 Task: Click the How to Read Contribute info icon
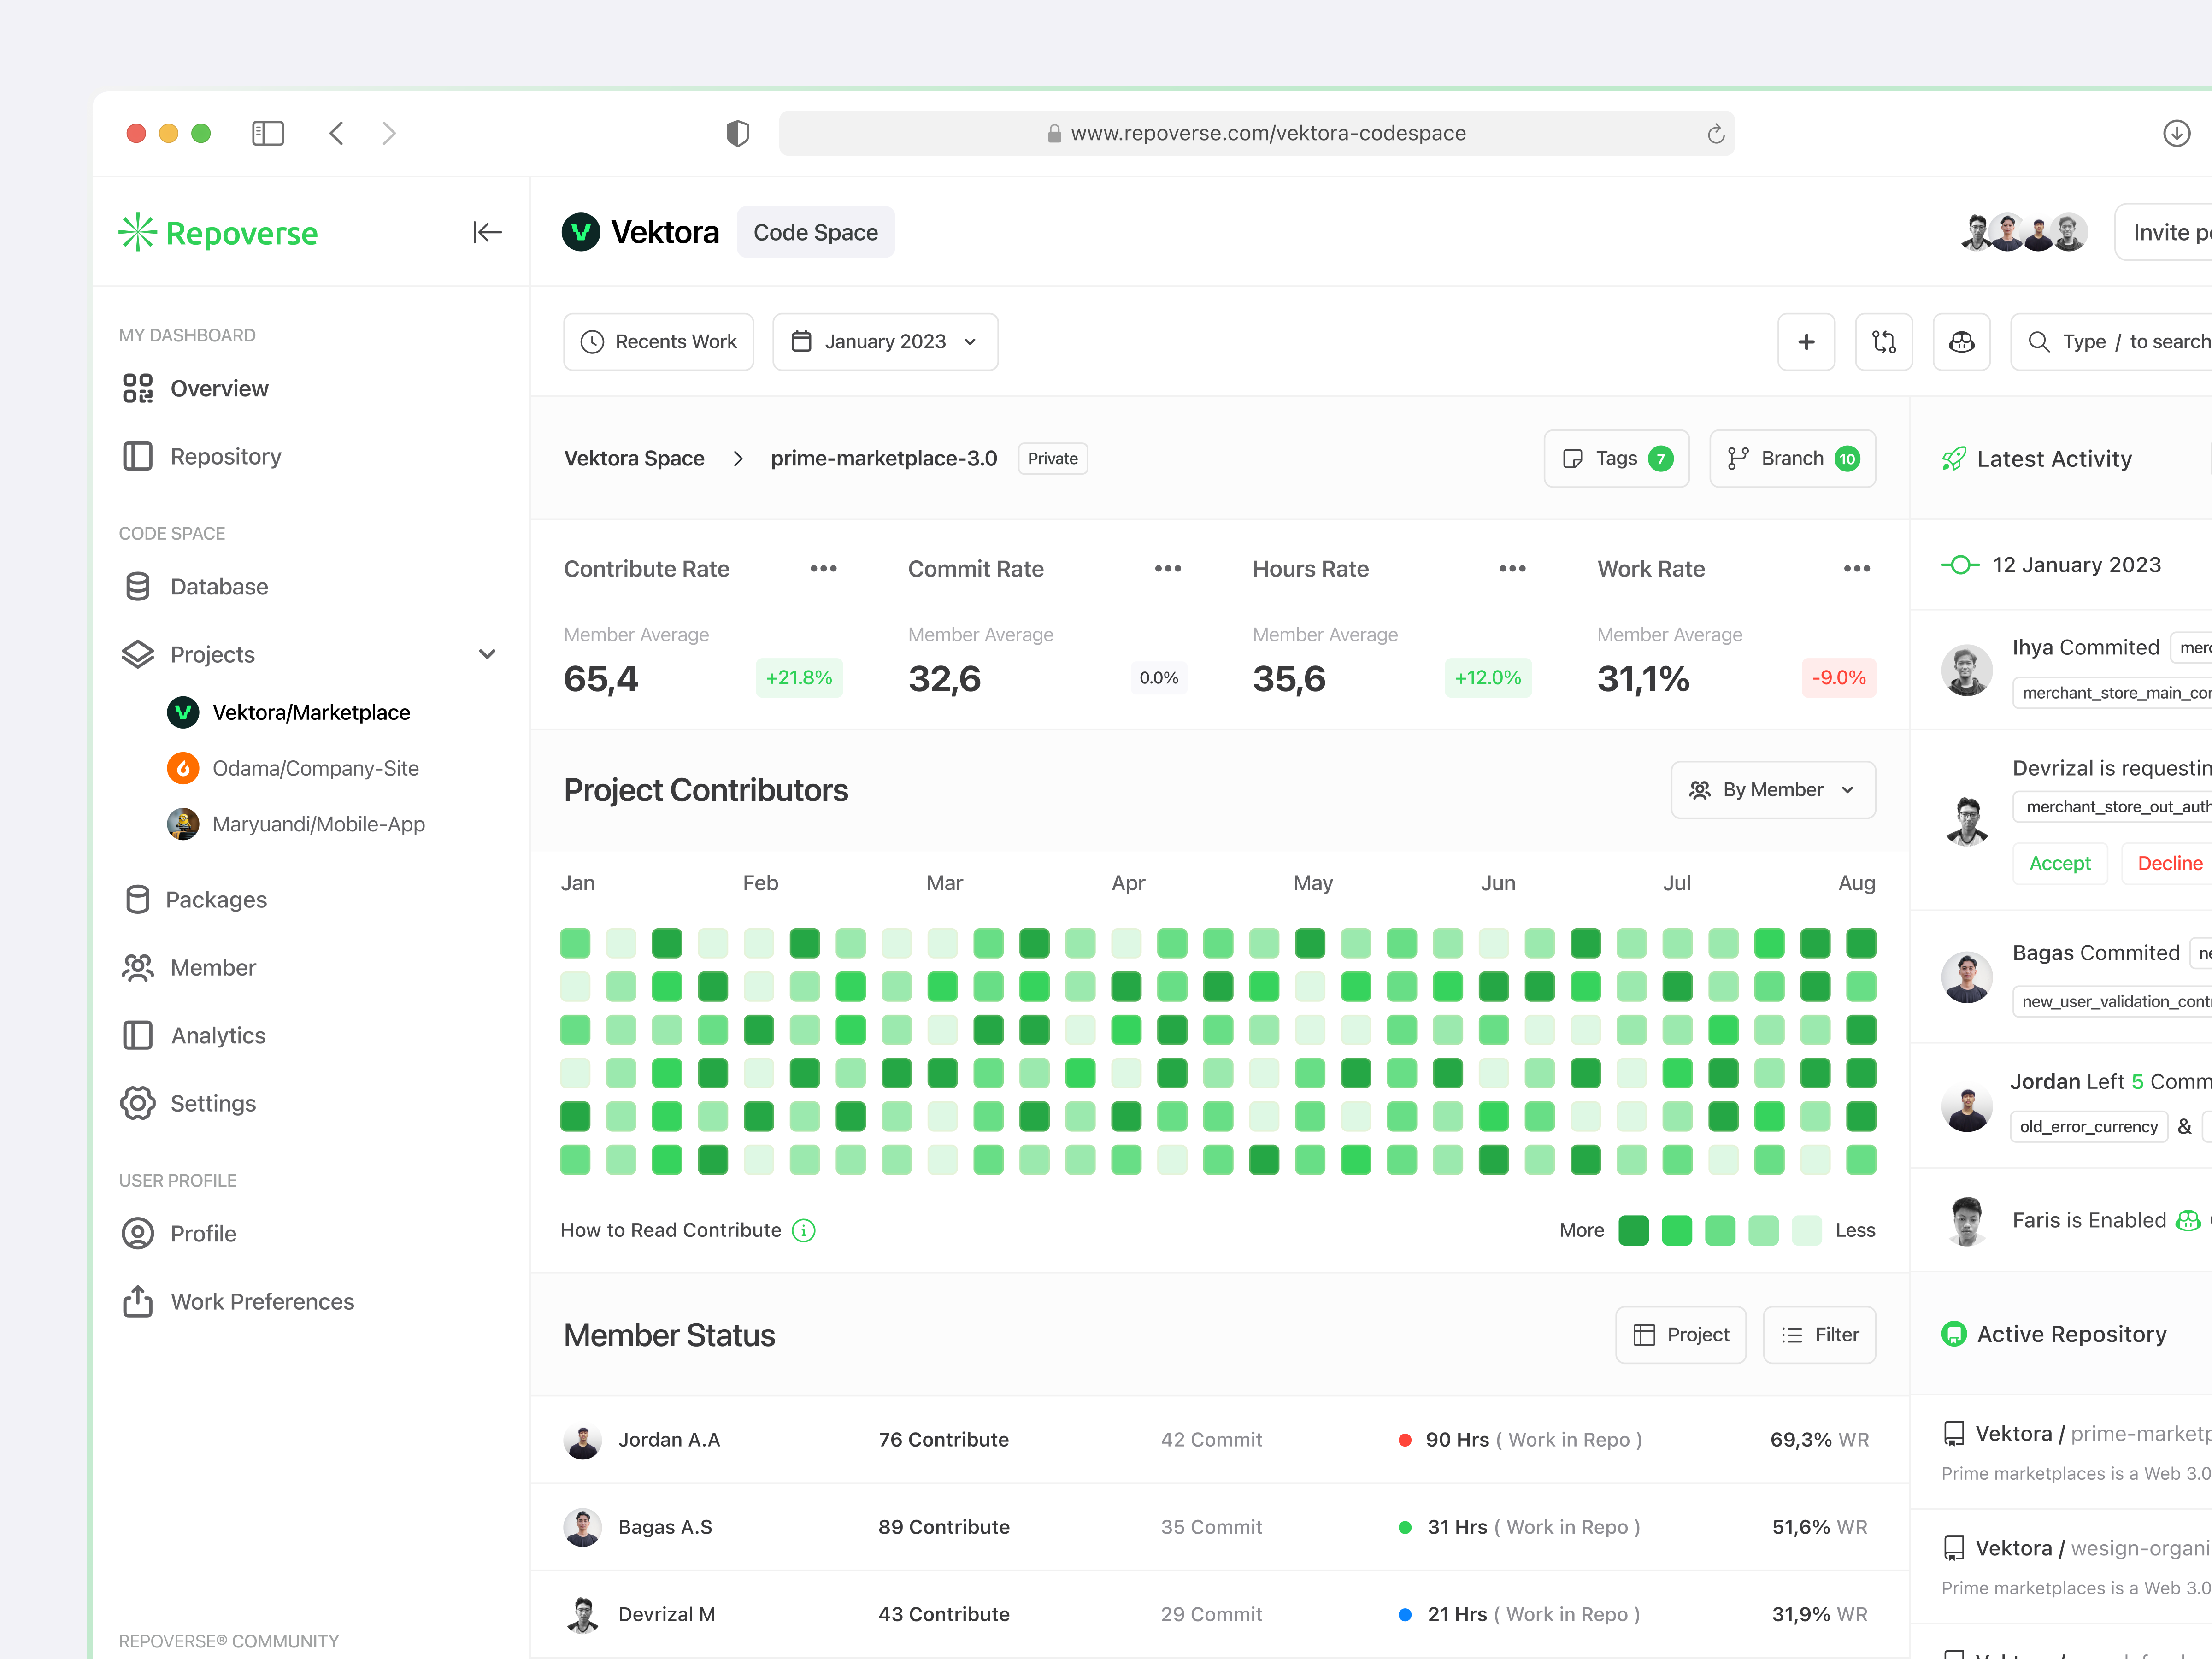tap(804, 1230)
